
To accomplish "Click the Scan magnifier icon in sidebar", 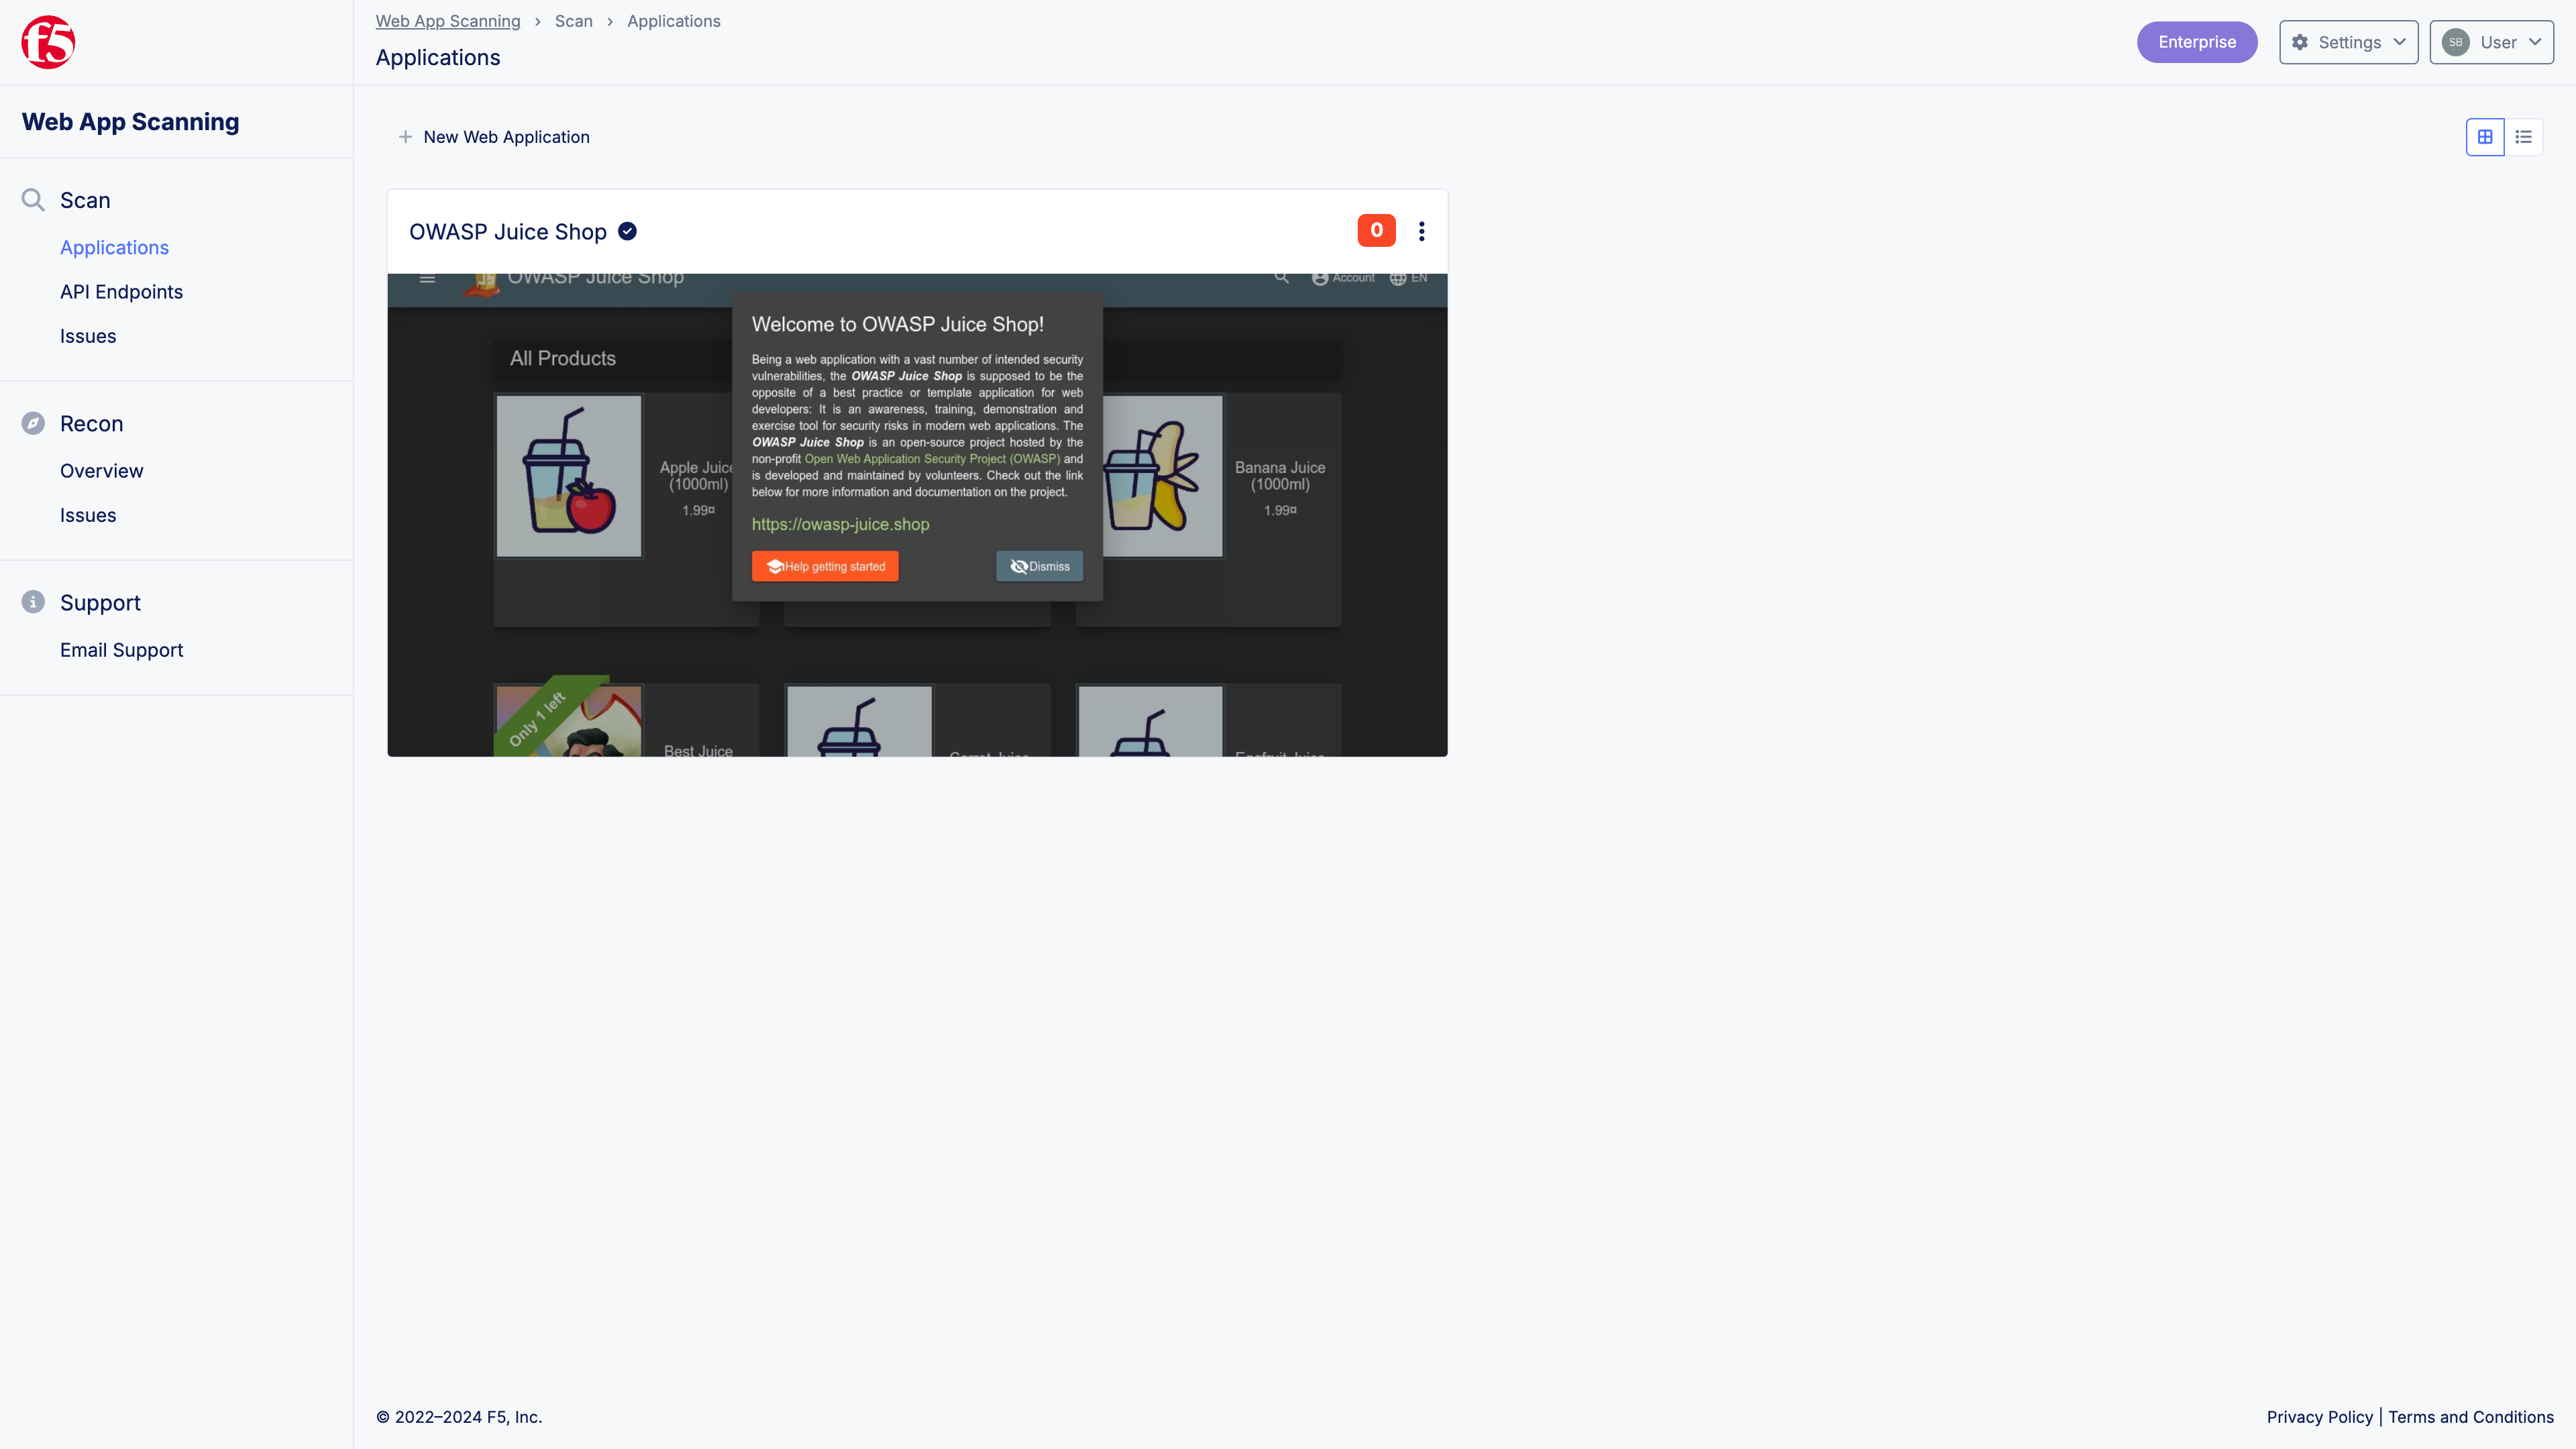I will tap(33, 200).
